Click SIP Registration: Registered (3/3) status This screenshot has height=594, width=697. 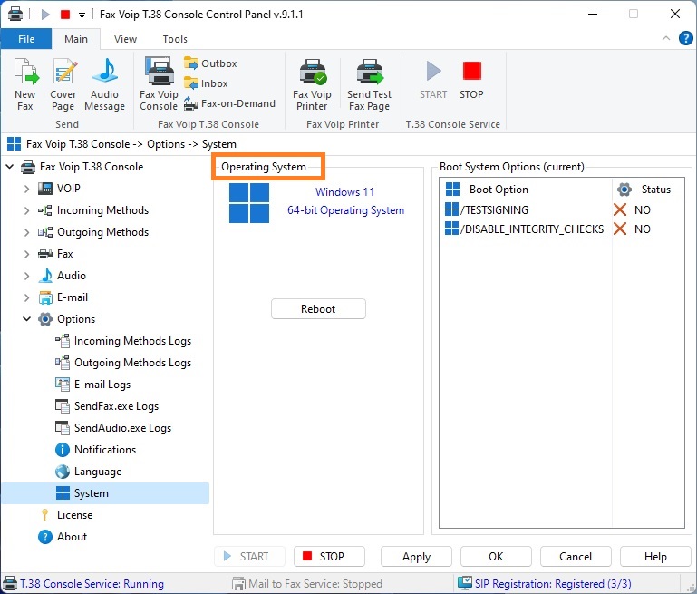[545, 583]
